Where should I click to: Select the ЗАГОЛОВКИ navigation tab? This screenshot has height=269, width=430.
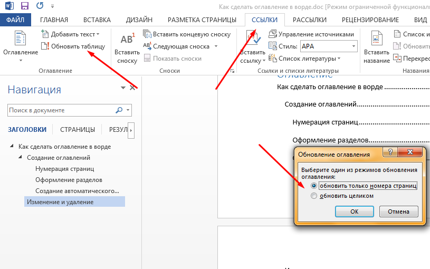(x=27, y=129)
